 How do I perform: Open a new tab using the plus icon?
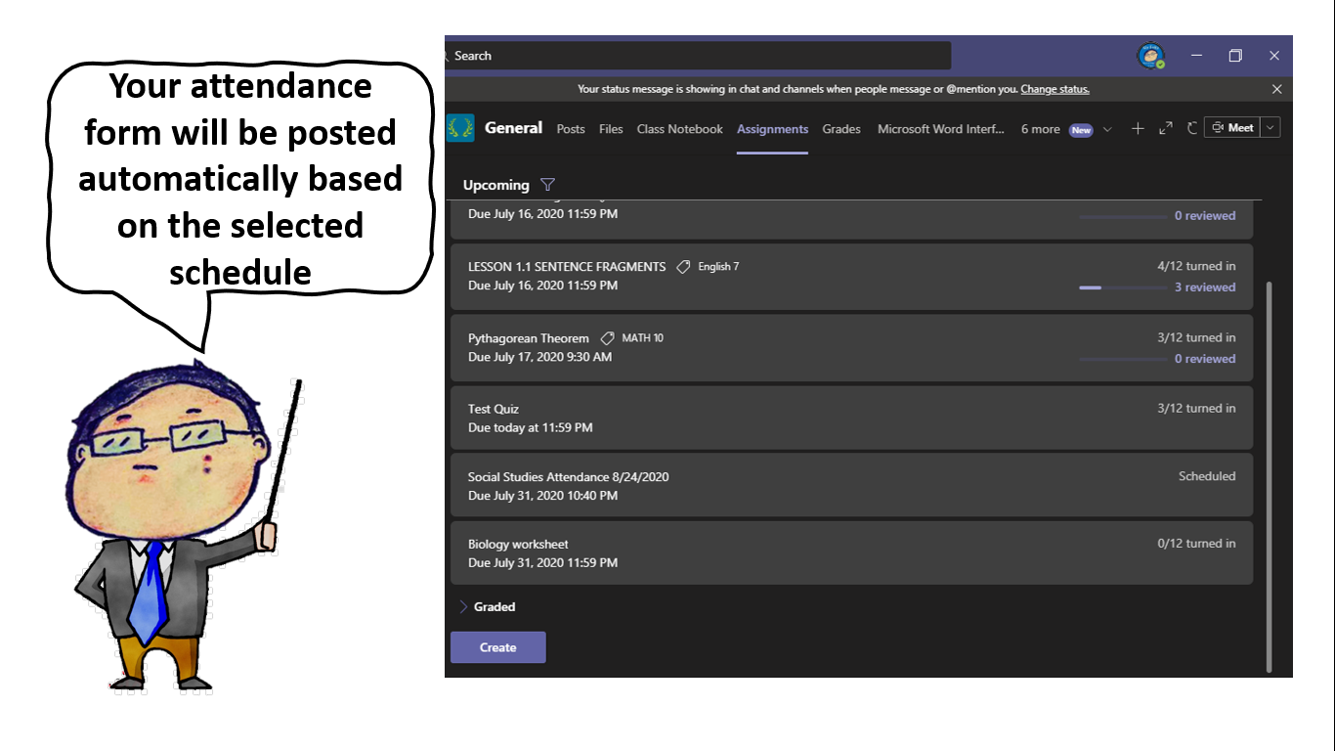pyautogui.click(x=1138, y=128)
